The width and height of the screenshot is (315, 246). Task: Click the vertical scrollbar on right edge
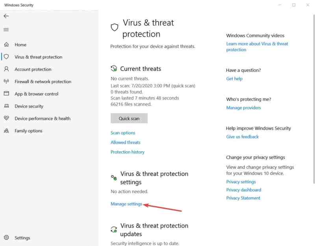coord(314,98)
